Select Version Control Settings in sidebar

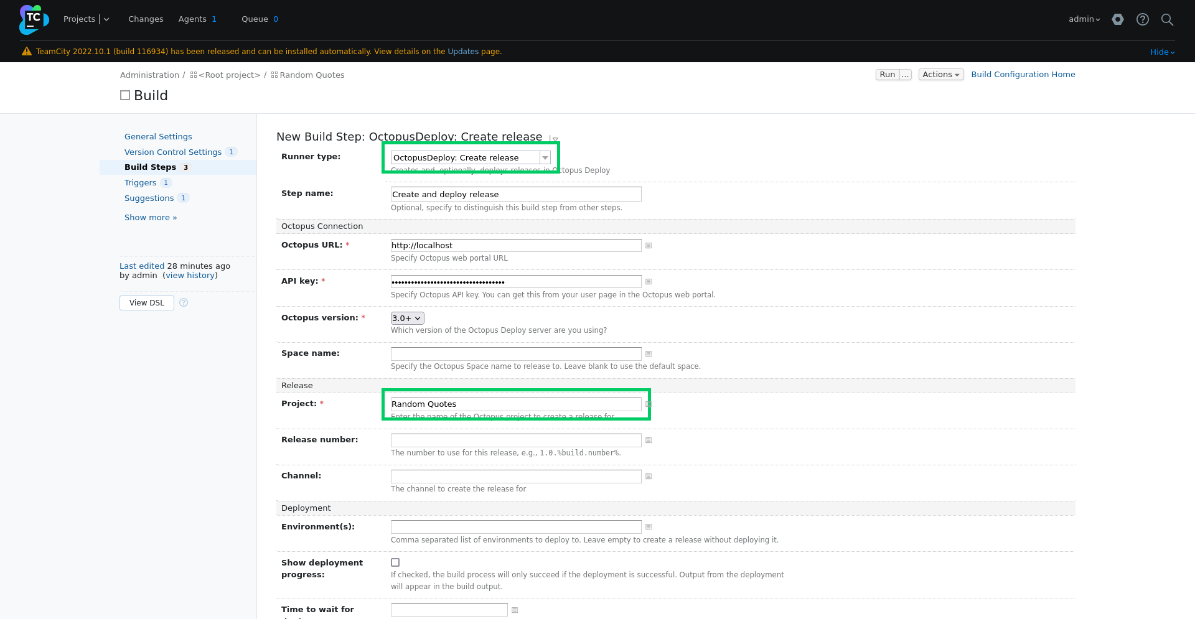[173, 152]
